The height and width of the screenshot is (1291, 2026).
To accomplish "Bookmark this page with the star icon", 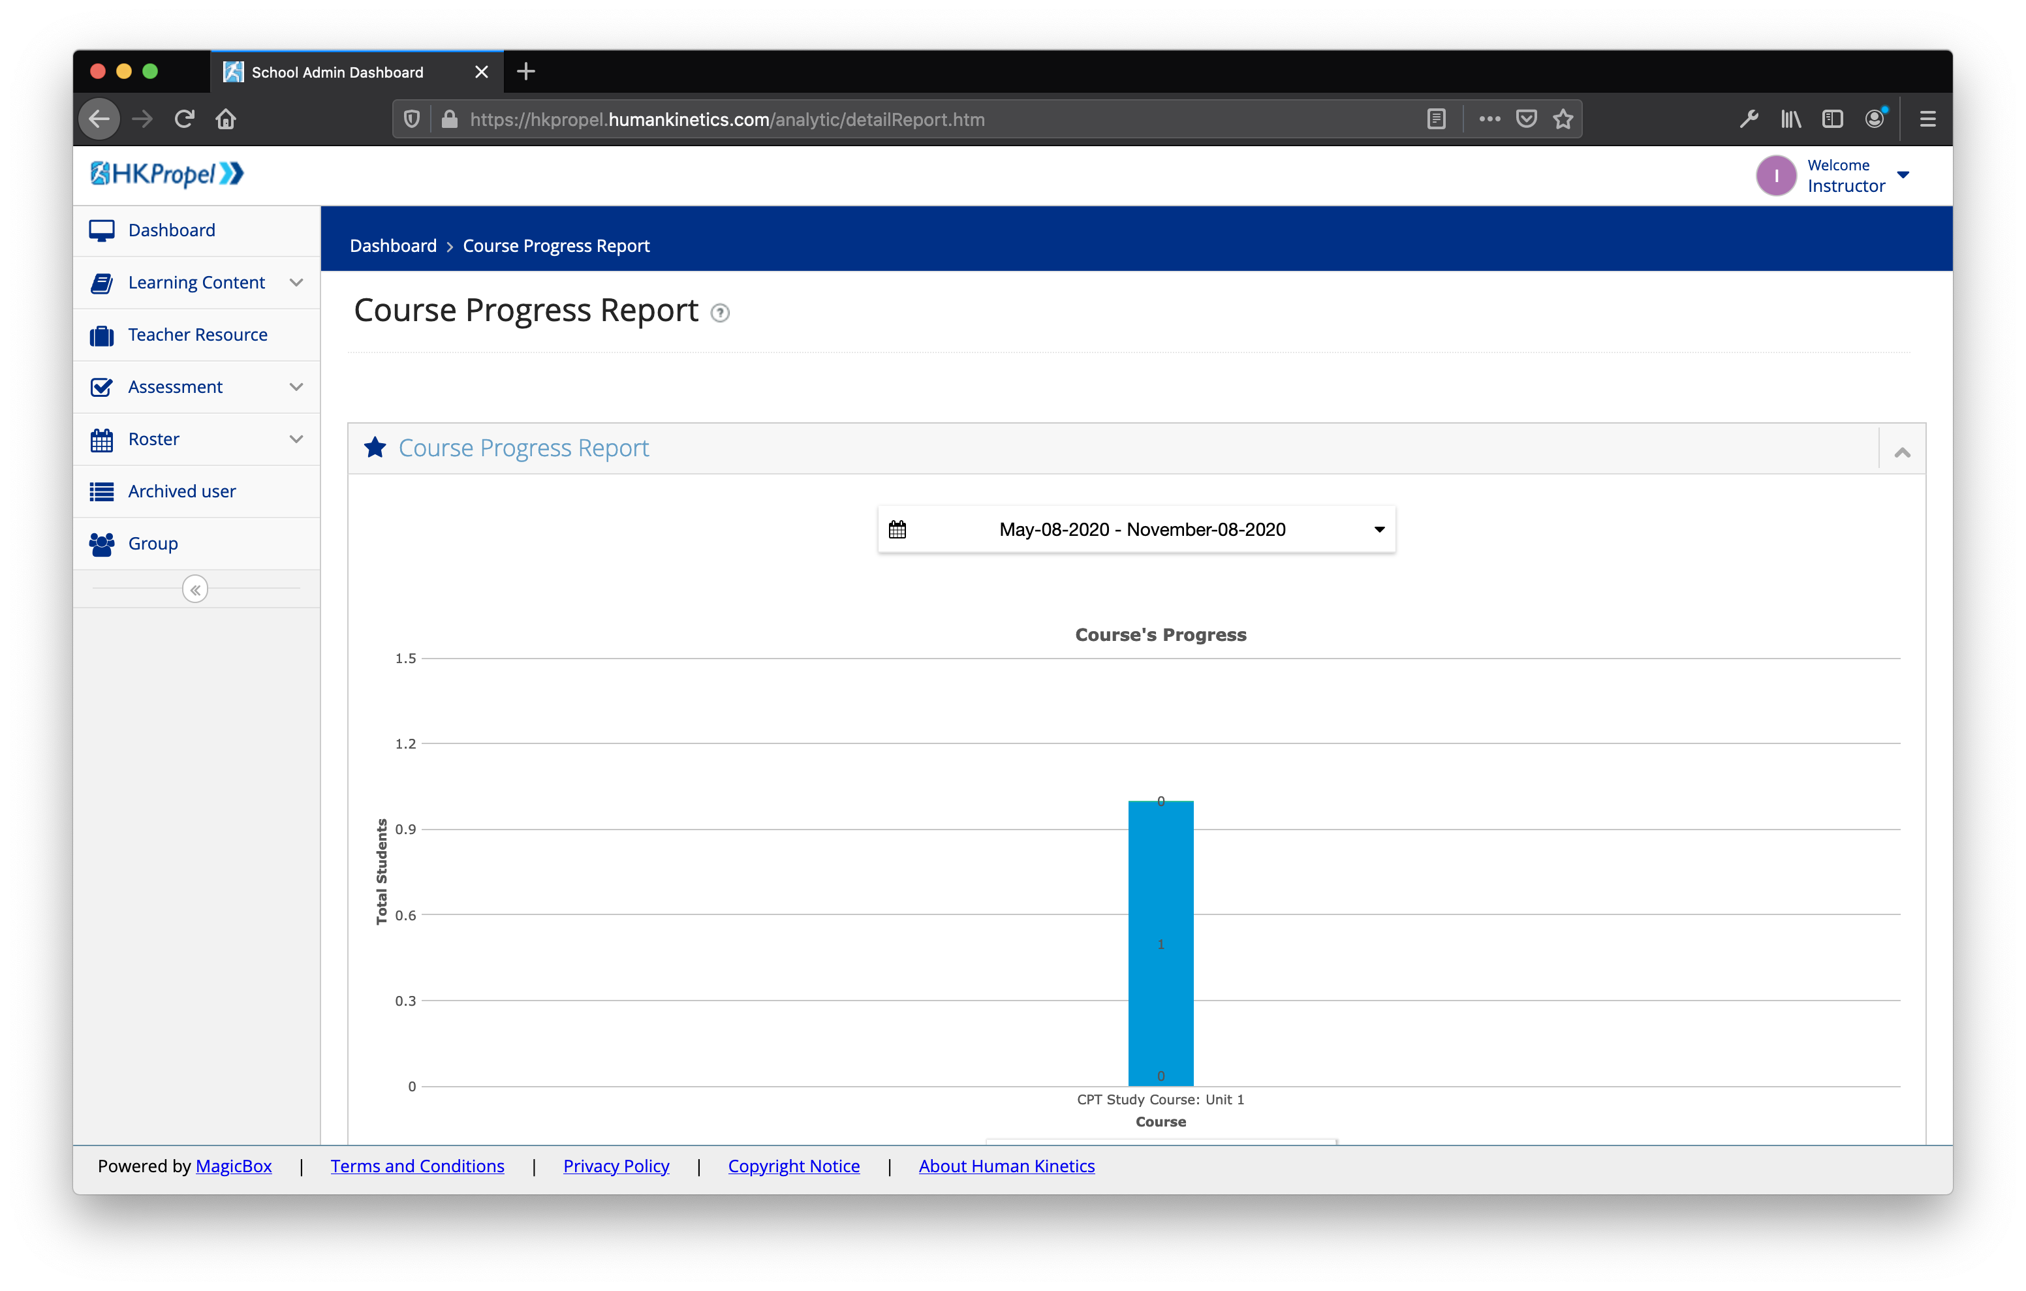I will (x=1563, y=119).
